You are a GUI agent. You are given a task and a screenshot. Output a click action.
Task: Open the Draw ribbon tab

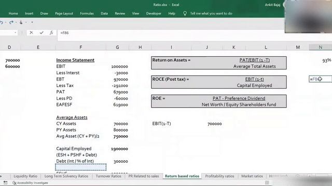pyautogui.click(x=44, y=13)
